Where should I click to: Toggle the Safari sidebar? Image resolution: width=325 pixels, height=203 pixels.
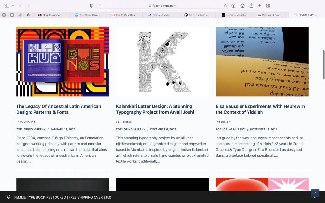(x=7, y=6)
